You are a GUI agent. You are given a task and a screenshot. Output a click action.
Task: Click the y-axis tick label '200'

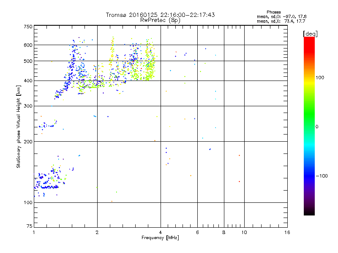pos(28,142)
